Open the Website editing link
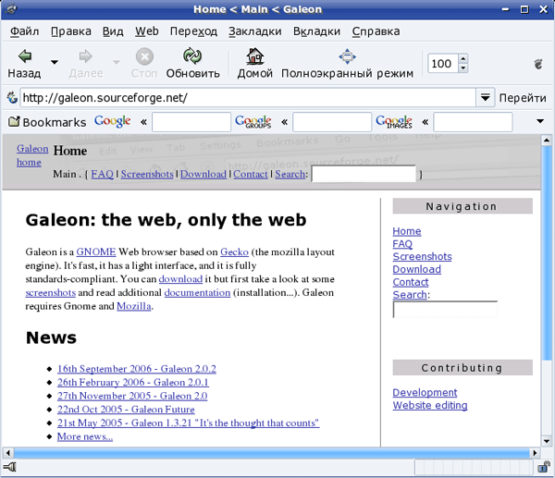The image size is (555, 478). [x=430, y=405]
